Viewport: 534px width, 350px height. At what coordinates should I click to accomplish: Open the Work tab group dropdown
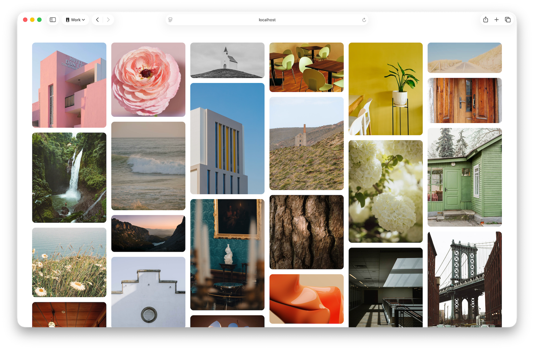tap(75, 20)
